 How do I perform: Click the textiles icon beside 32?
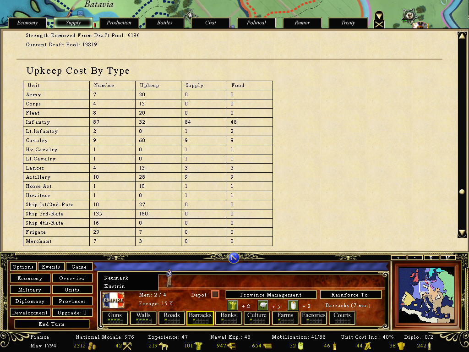pyautogui.click(x=300, y=346)
